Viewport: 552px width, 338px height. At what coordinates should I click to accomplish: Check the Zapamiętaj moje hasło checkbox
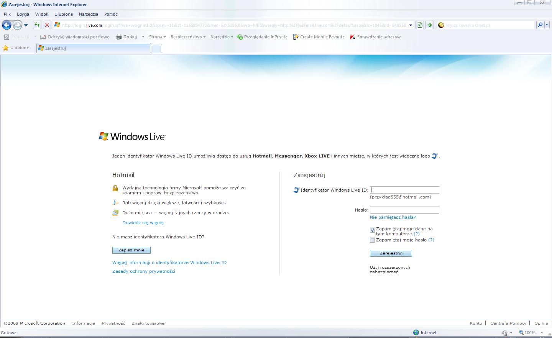coord(372,240)
